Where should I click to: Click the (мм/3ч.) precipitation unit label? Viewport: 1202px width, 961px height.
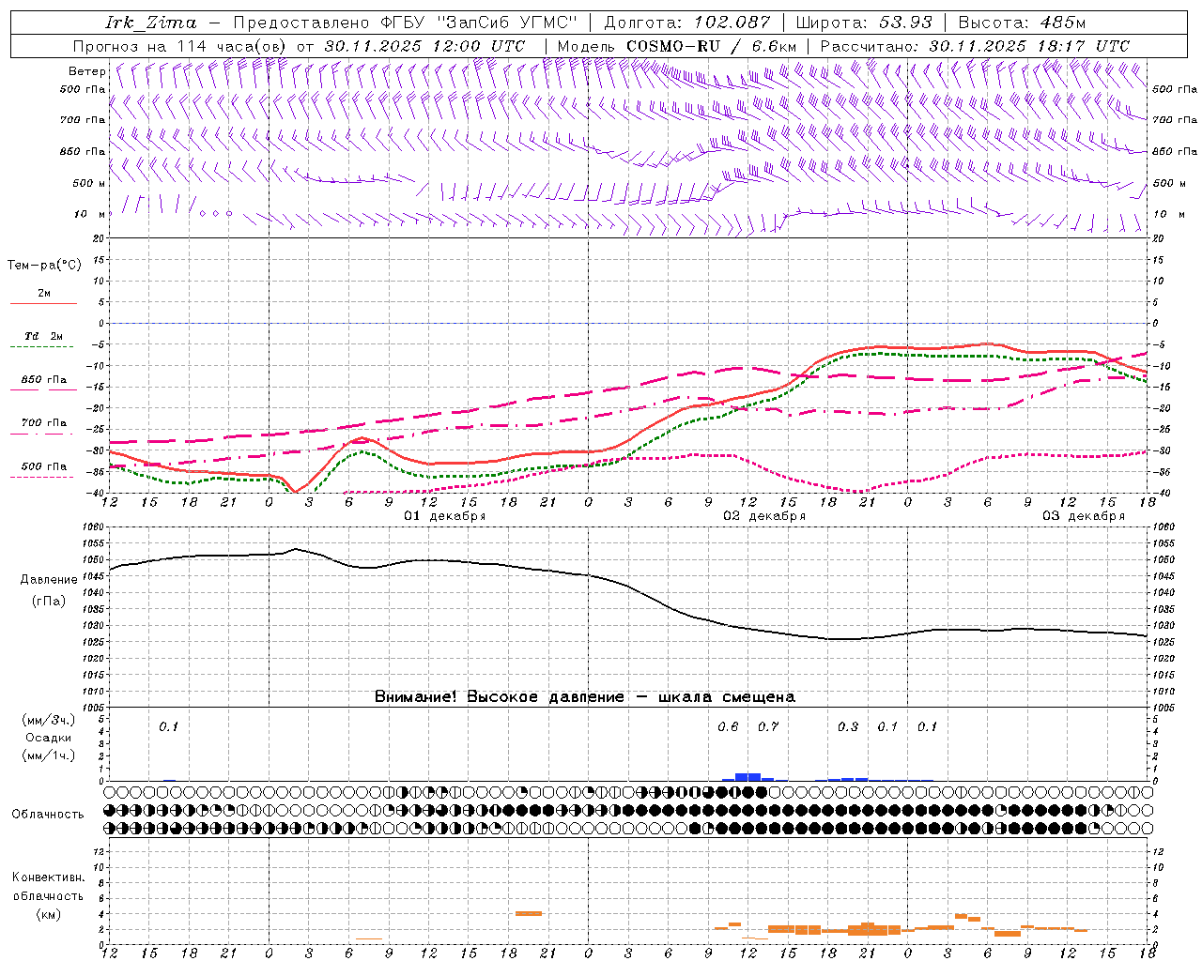click(x=49, y=720)
